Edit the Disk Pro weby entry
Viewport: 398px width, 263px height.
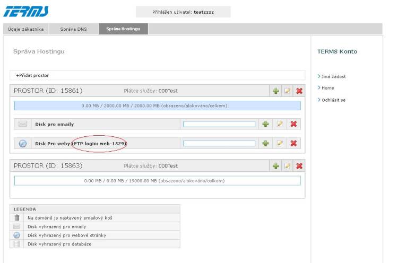click(x=279, y=143)
